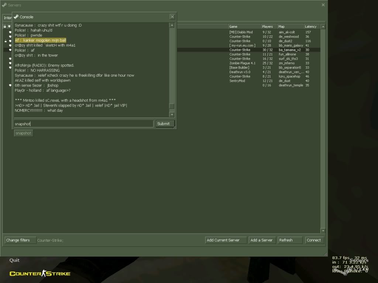Click Console scrollbar up arrow
This screenshot has height=283, width=378.
tap(172, 25)
